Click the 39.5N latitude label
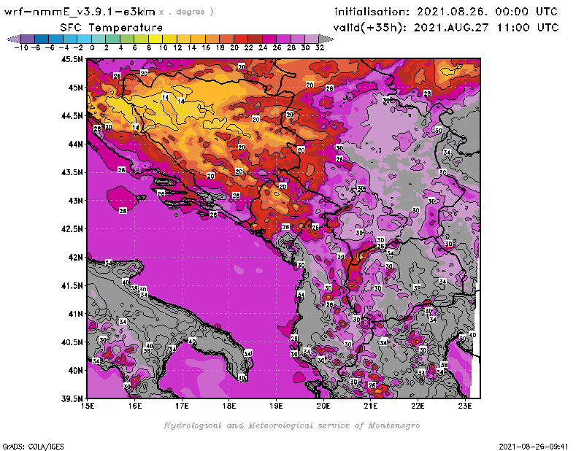 72,398
